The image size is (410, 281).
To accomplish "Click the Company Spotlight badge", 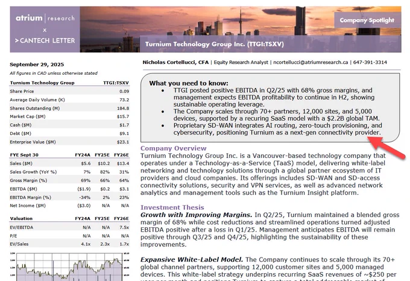I will (x=367, y=20).
